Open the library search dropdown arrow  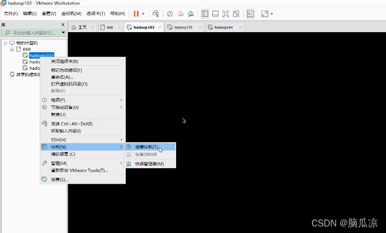coord(63,33)
